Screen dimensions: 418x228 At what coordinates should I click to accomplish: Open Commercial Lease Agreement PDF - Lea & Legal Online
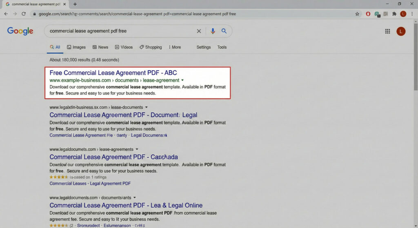coord(126,206)
